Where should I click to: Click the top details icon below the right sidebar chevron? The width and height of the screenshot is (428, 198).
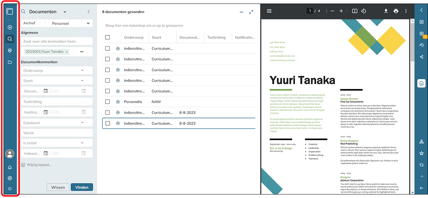click(x=422, y=22)
